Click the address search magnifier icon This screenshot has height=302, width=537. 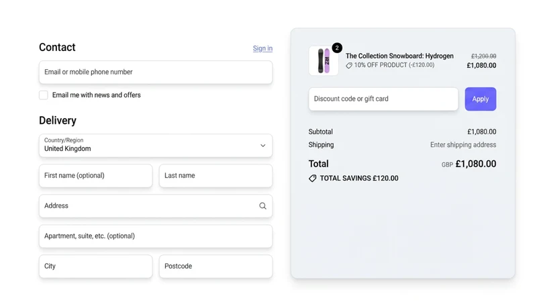(262, 206)
